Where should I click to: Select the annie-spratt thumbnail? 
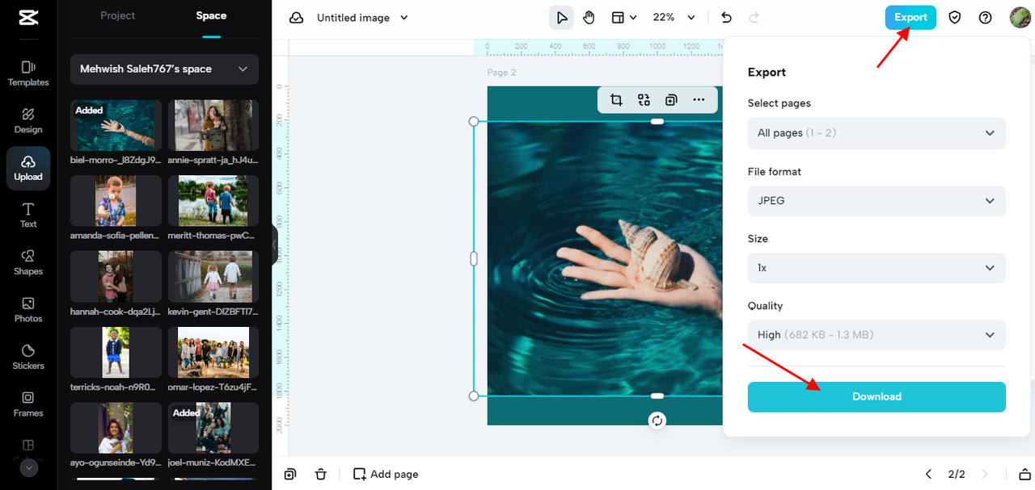tap(213, 125)
